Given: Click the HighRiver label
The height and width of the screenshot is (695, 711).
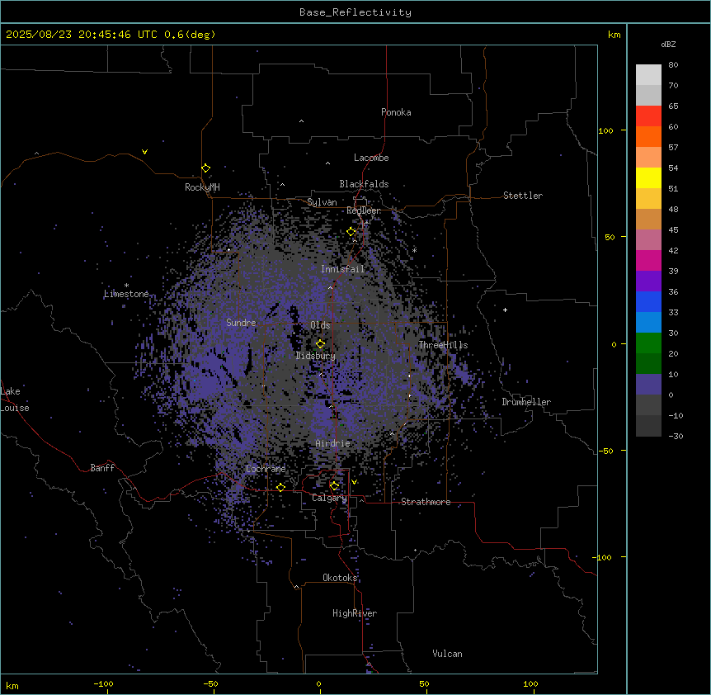Looking at the screenshot, I should (x=355, y=613).
